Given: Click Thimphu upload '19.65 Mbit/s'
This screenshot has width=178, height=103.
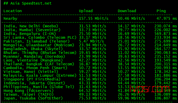Looking at the screenshot, I should [x=93, y=53].
